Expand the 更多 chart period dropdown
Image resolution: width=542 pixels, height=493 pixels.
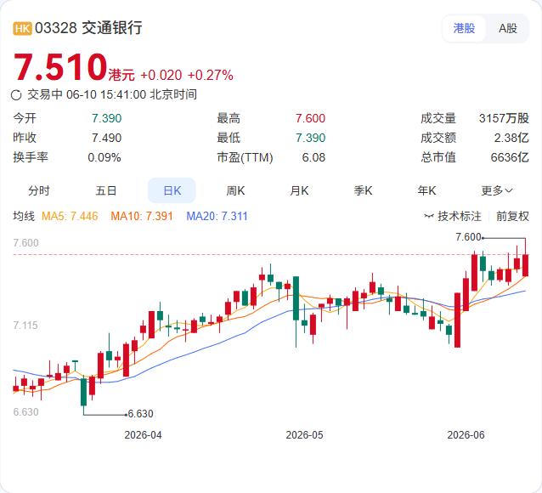tap(497, 190)
